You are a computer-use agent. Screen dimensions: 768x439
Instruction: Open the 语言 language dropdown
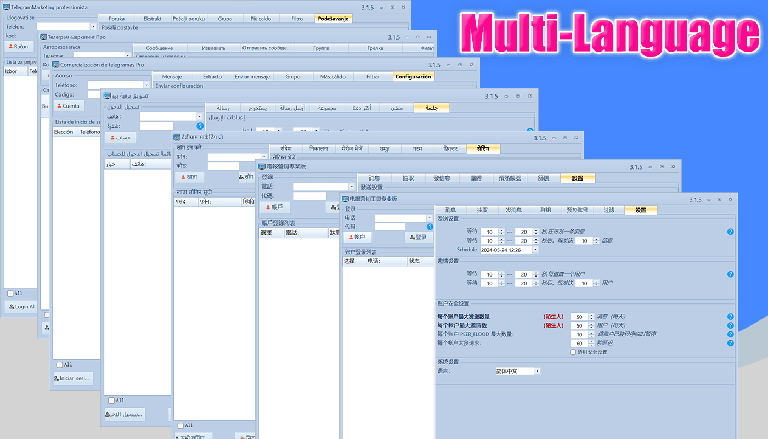point(537,371)
